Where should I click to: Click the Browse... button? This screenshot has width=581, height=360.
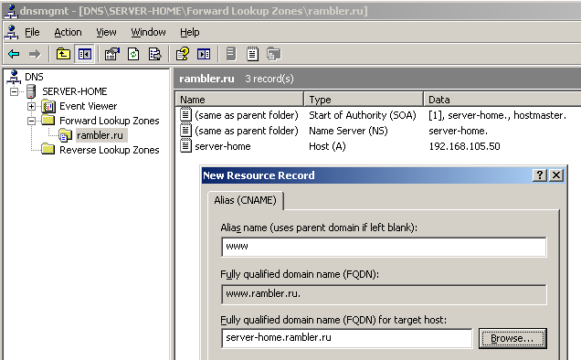tap(512, 338)
